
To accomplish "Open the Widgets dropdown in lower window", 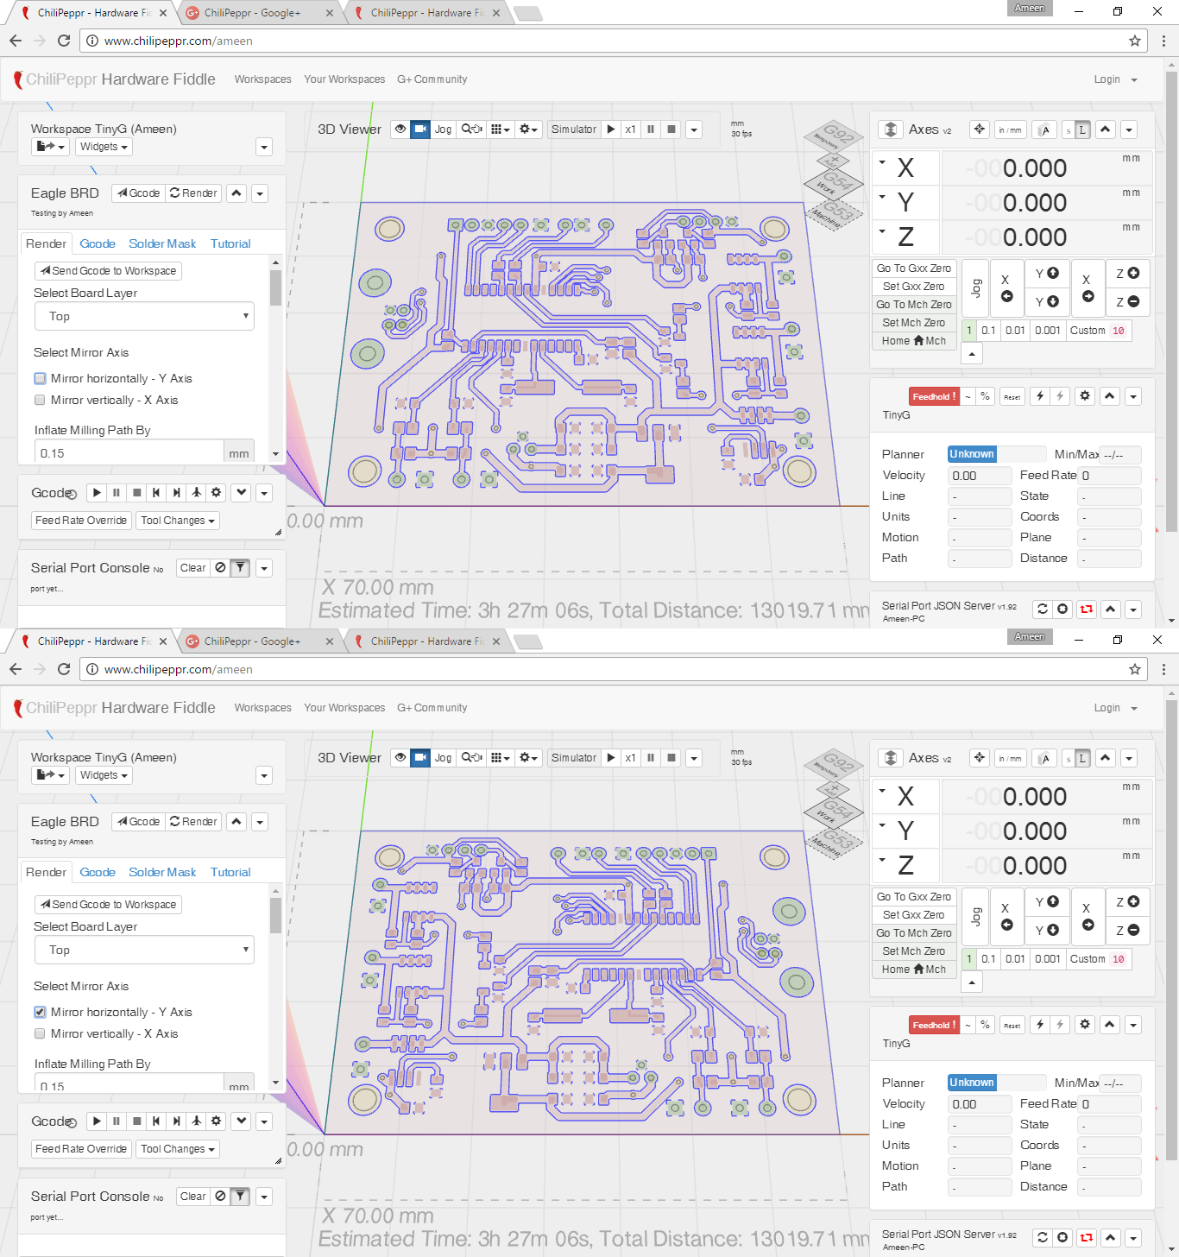I will click(104, 775).
